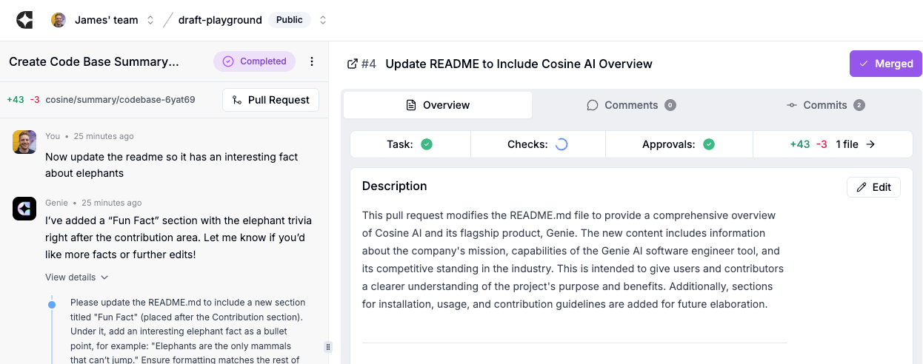
Task: Expand the James' team switcher
Action: click(x=150, y=20)
